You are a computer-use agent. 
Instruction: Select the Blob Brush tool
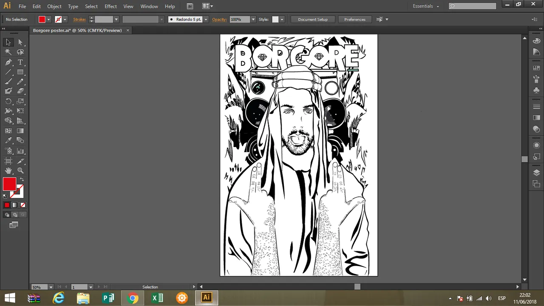click(8, 91)
